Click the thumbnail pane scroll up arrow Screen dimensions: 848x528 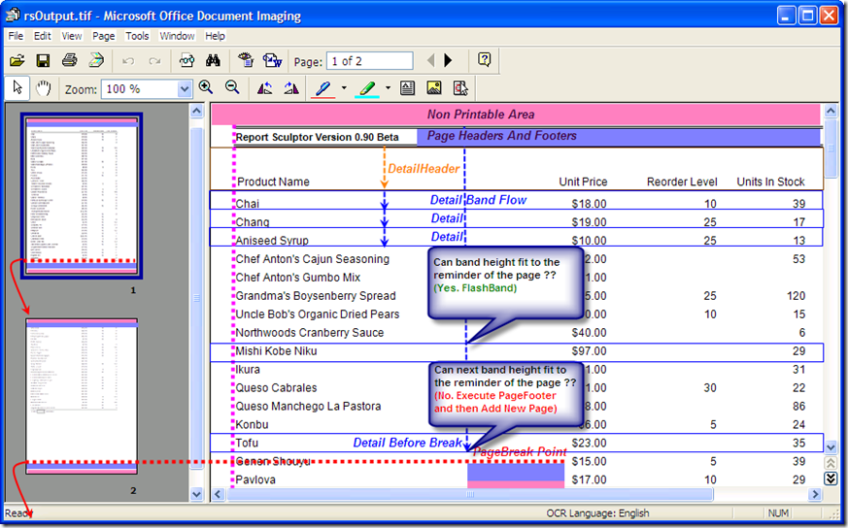pos(196,112)
